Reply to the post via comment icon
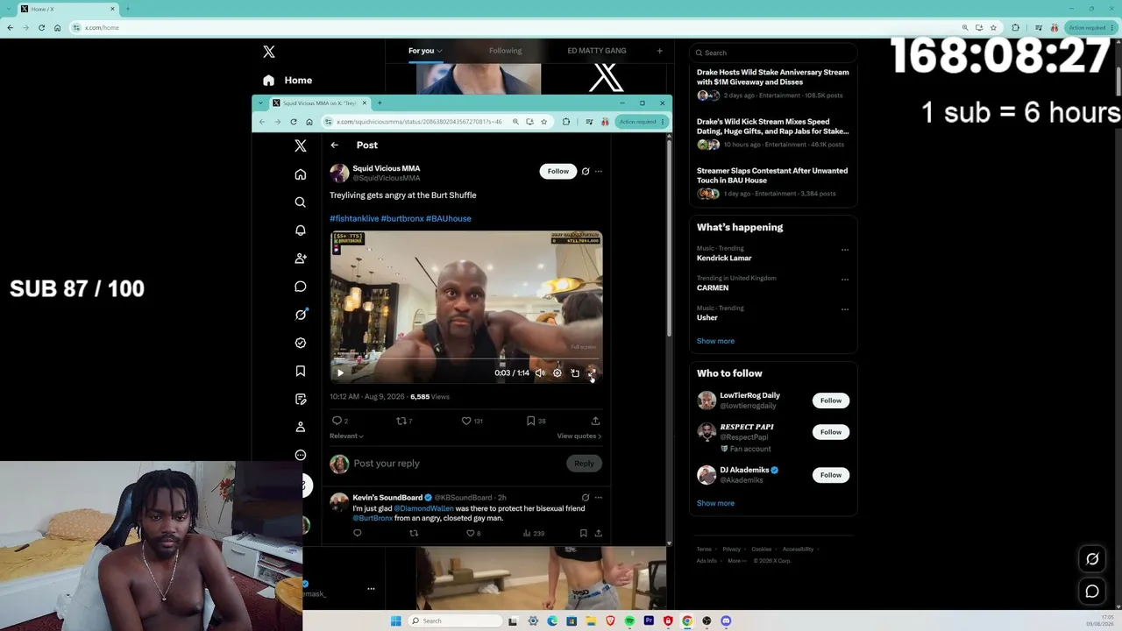 pos(336,421)
